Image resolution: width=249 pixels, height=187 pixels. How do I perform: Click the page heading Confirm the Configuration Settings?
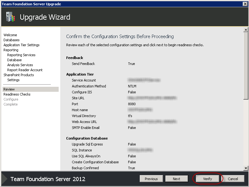120,37
